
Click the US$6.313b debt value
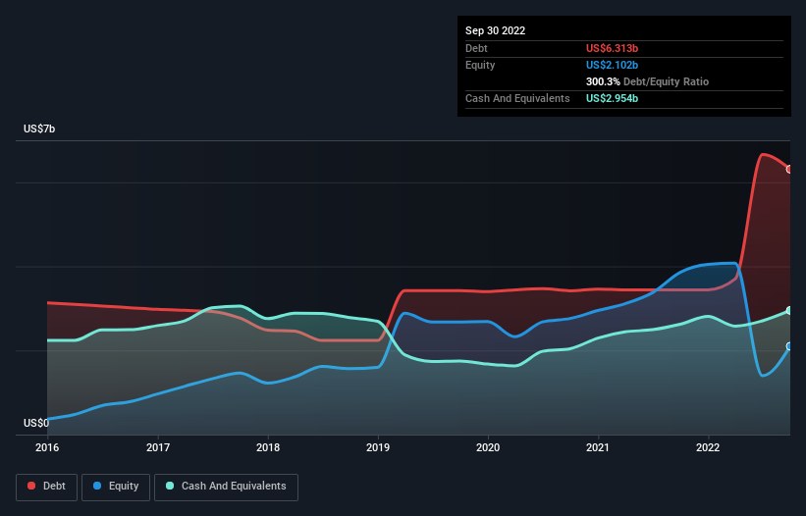612,48
